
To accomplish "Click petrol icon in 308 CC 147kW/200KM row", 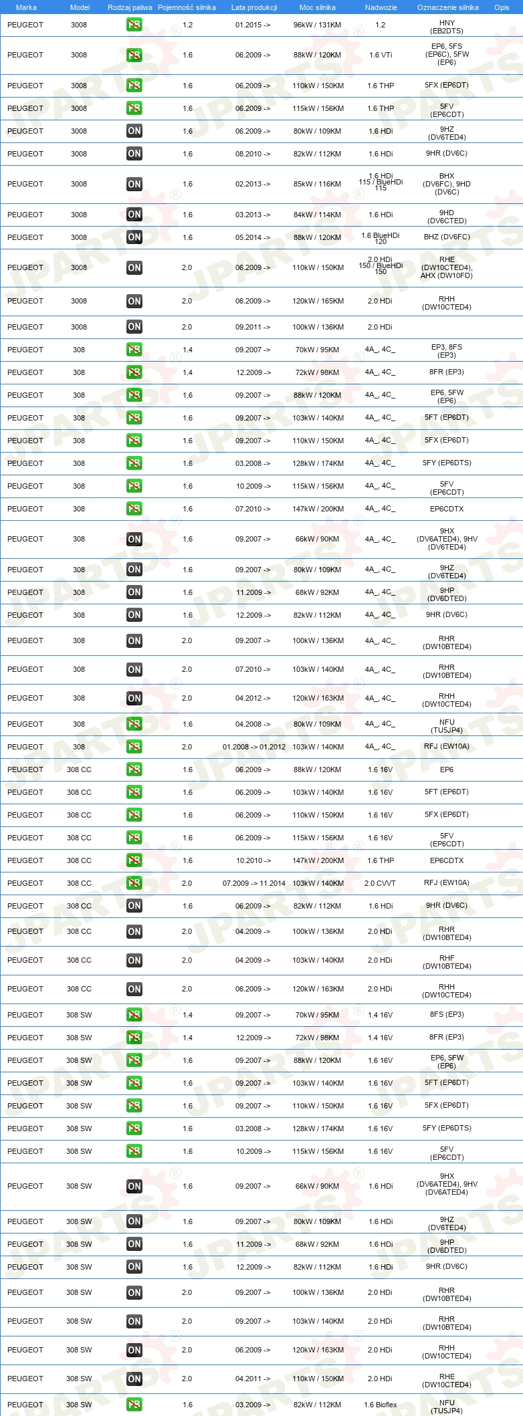I will tap(134, 860).
